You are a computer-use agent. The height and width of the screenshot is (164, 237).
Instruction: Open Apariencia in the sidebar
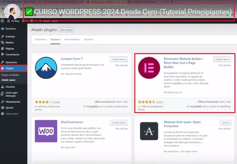click(11, 62)
